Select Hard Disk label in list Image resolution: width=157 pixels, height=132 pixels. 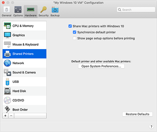[19, 91]
